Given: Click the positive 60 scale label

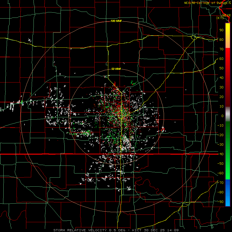Looking at the screenshot, I should (x=221, y=59).
